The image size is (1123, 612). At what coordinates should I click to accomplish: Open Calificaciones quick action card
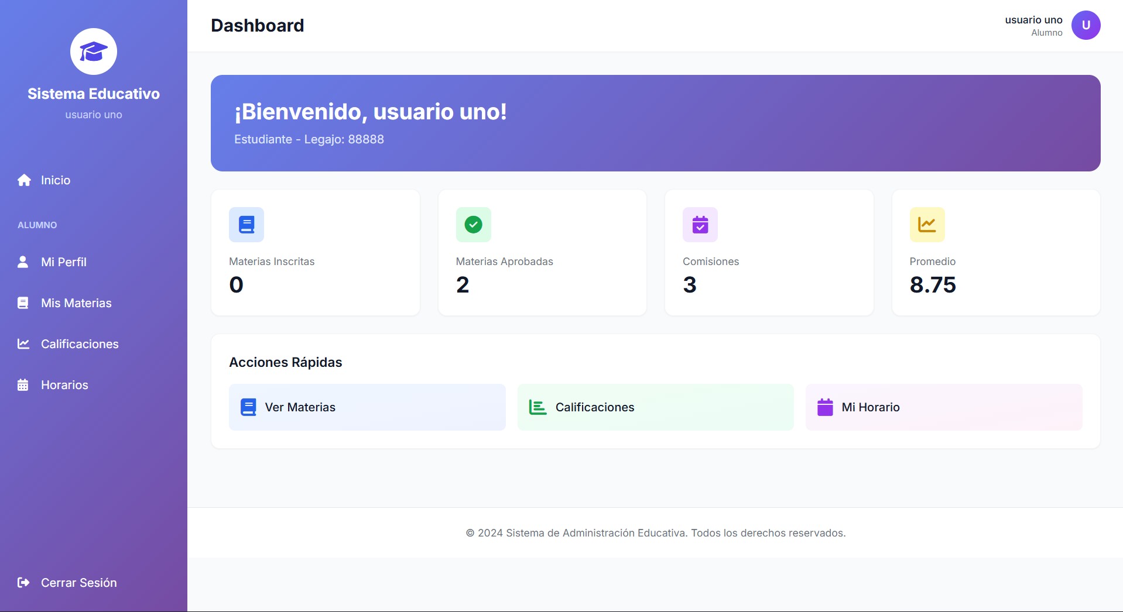(655, 407)
